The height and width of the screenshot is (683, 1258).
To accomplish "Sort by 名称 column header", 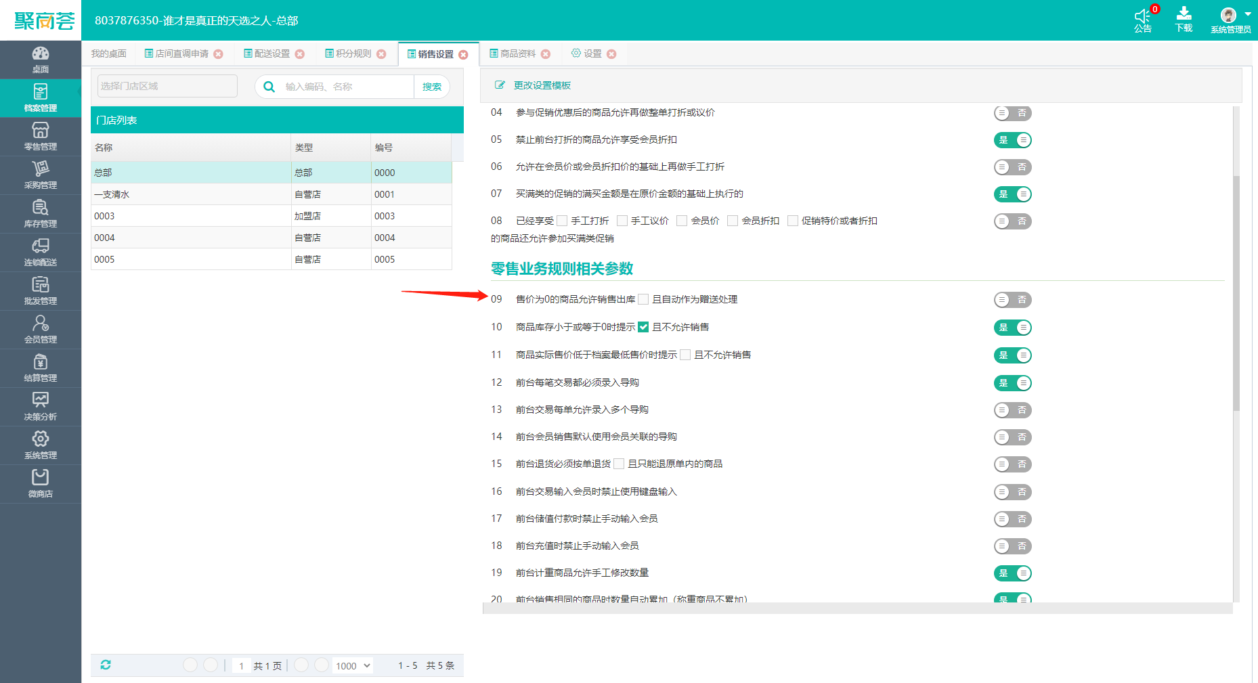I will 191,148.
